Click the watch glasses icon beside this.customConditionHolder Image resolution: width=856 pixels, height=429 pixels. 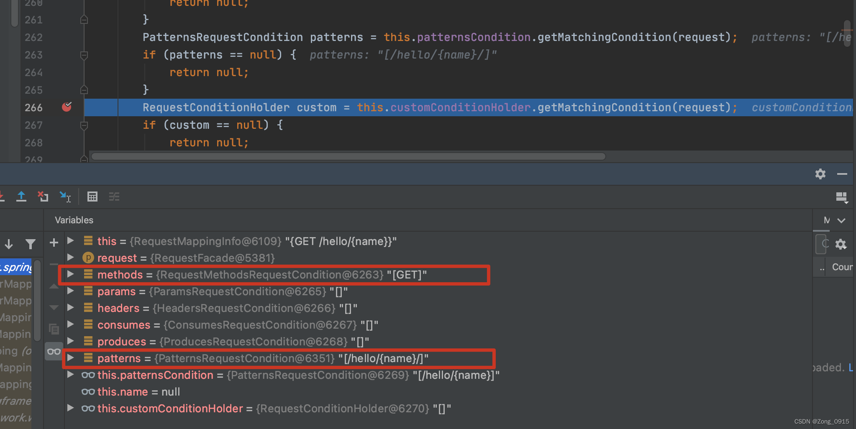click(88, 409)
